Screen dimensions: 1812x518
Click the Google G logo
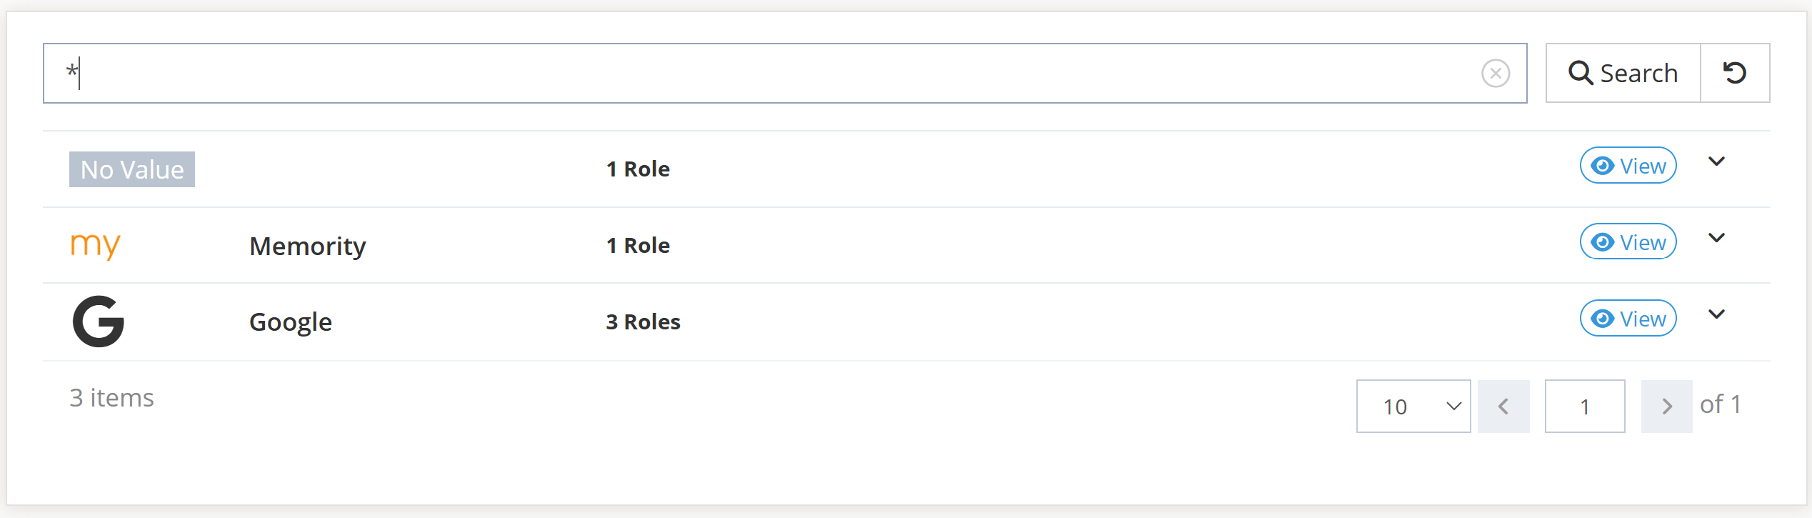pyautogui.click(x=99, y=322)
